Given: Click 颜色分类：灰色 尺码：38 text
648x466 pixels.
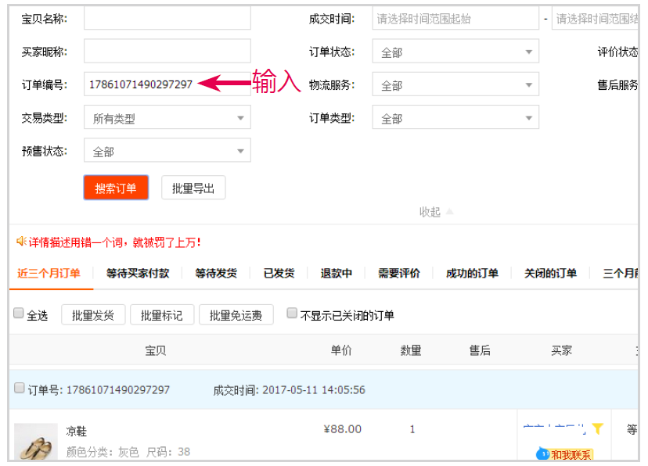Looking at the screenshot, I should (x=128, y=452).
